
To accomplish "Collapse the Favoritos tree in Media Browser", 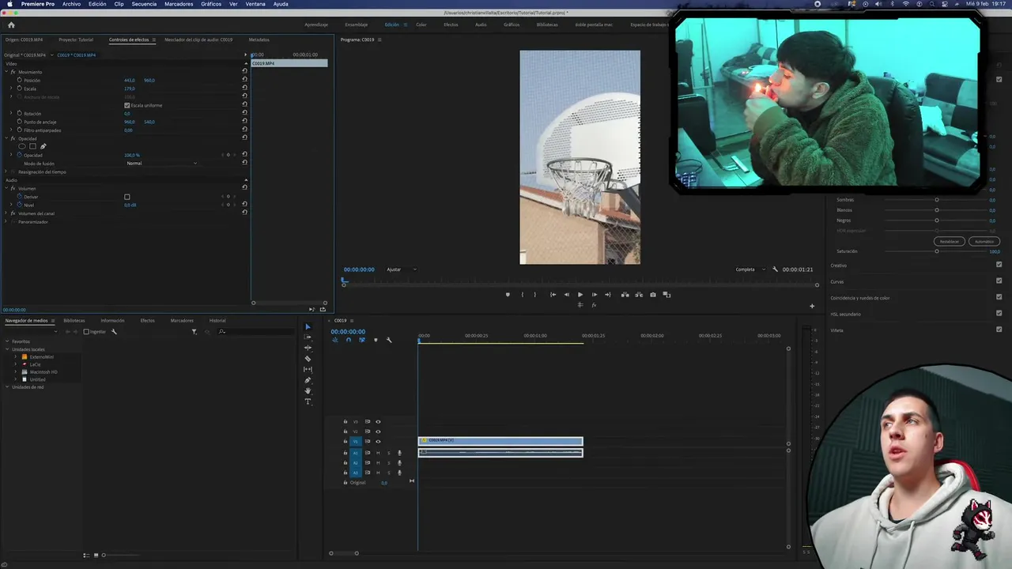I will pos(7,341).
